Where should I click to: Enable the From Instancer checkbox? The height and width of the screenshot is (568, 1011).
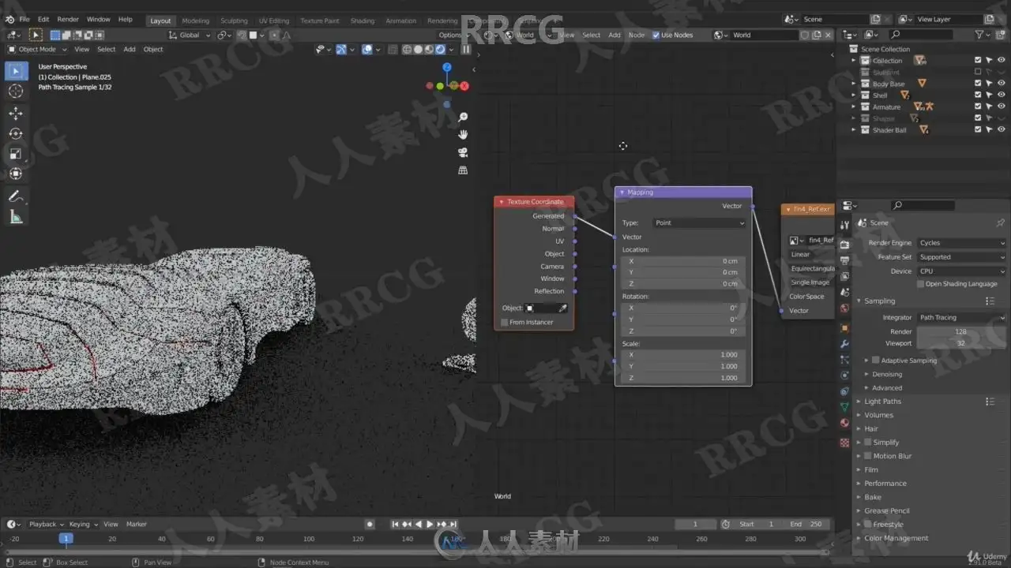tap(505, 322)
